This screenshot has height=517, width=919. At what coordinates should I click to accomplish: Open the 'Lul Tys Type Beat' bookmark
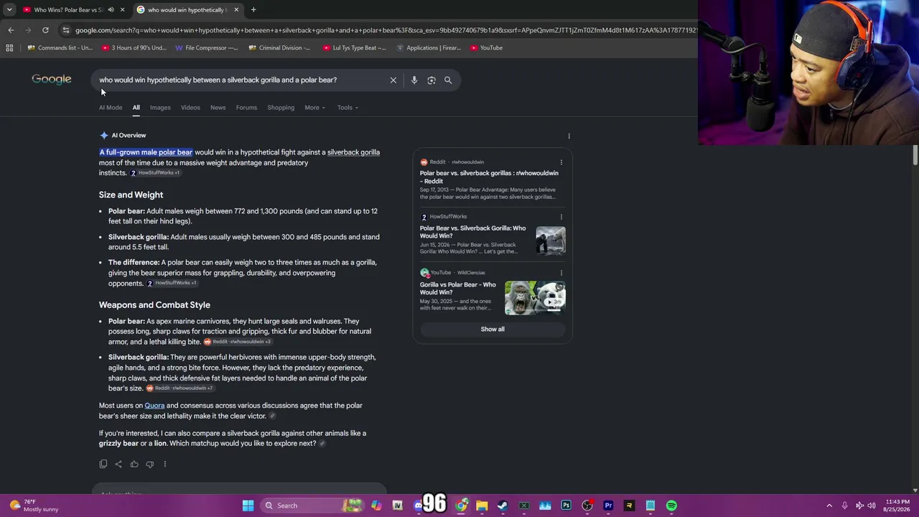pyautogui.click(x=354, y=48)
